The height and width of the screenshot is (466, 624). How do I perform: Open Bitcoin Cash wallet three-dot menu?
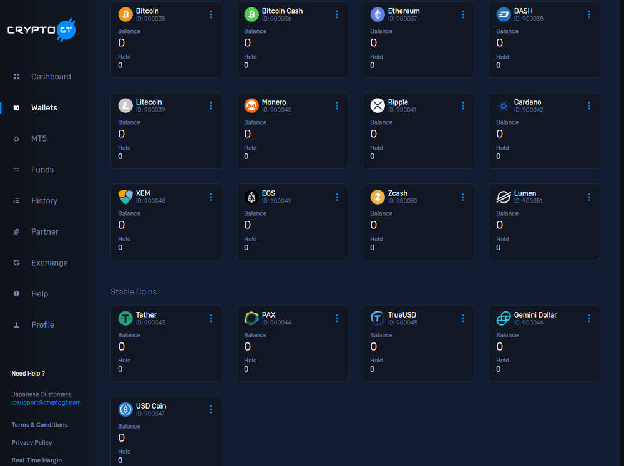[x=337, y=14]
